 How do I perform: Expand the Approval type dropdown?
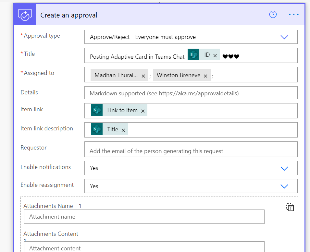[x=284, y=37]
